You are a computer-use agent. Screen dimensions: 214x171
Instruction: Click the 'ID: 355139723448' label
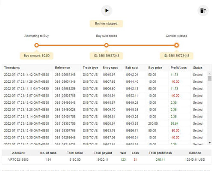tap(176, 56)
